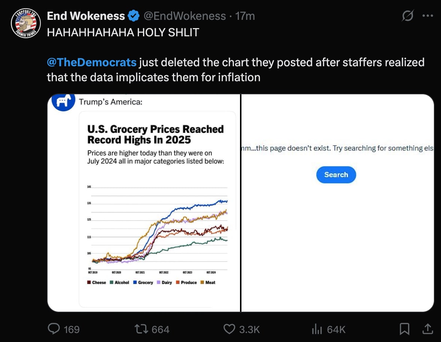Open the page doesn't exist screenshot image
Screen dimensions: 441x342
click(x=338, y=203)
